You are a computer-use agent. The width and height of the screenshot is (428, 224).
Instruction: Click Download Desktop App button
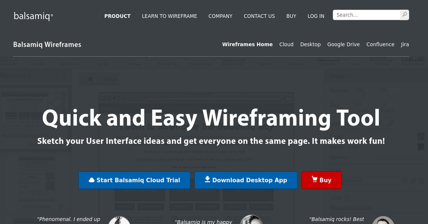coord(246,180)
